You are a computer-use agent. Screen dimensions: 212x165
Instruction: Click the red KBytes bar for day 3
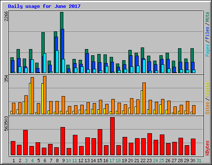25,143
